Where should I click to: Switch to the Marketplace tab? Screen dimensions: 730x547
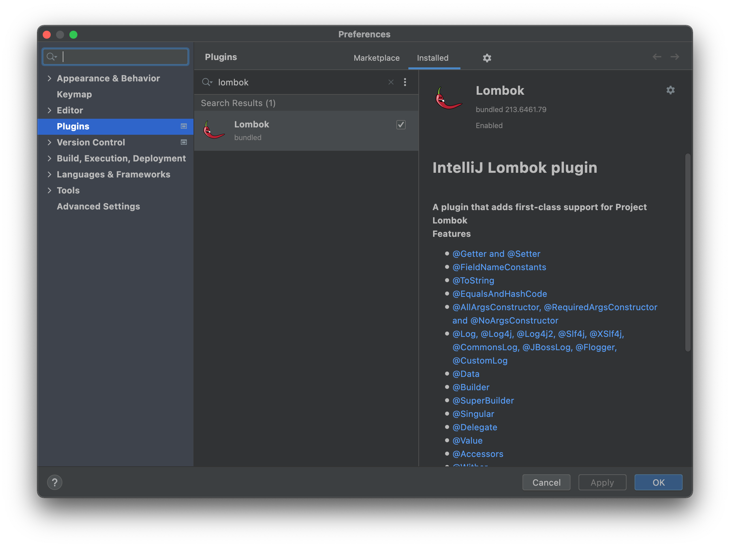[x=376, y=58]
